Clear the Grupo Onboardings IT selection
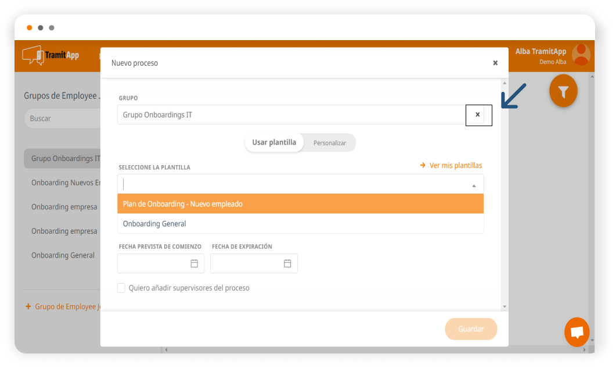Screen dimensions: 616x368 point(478,115)
